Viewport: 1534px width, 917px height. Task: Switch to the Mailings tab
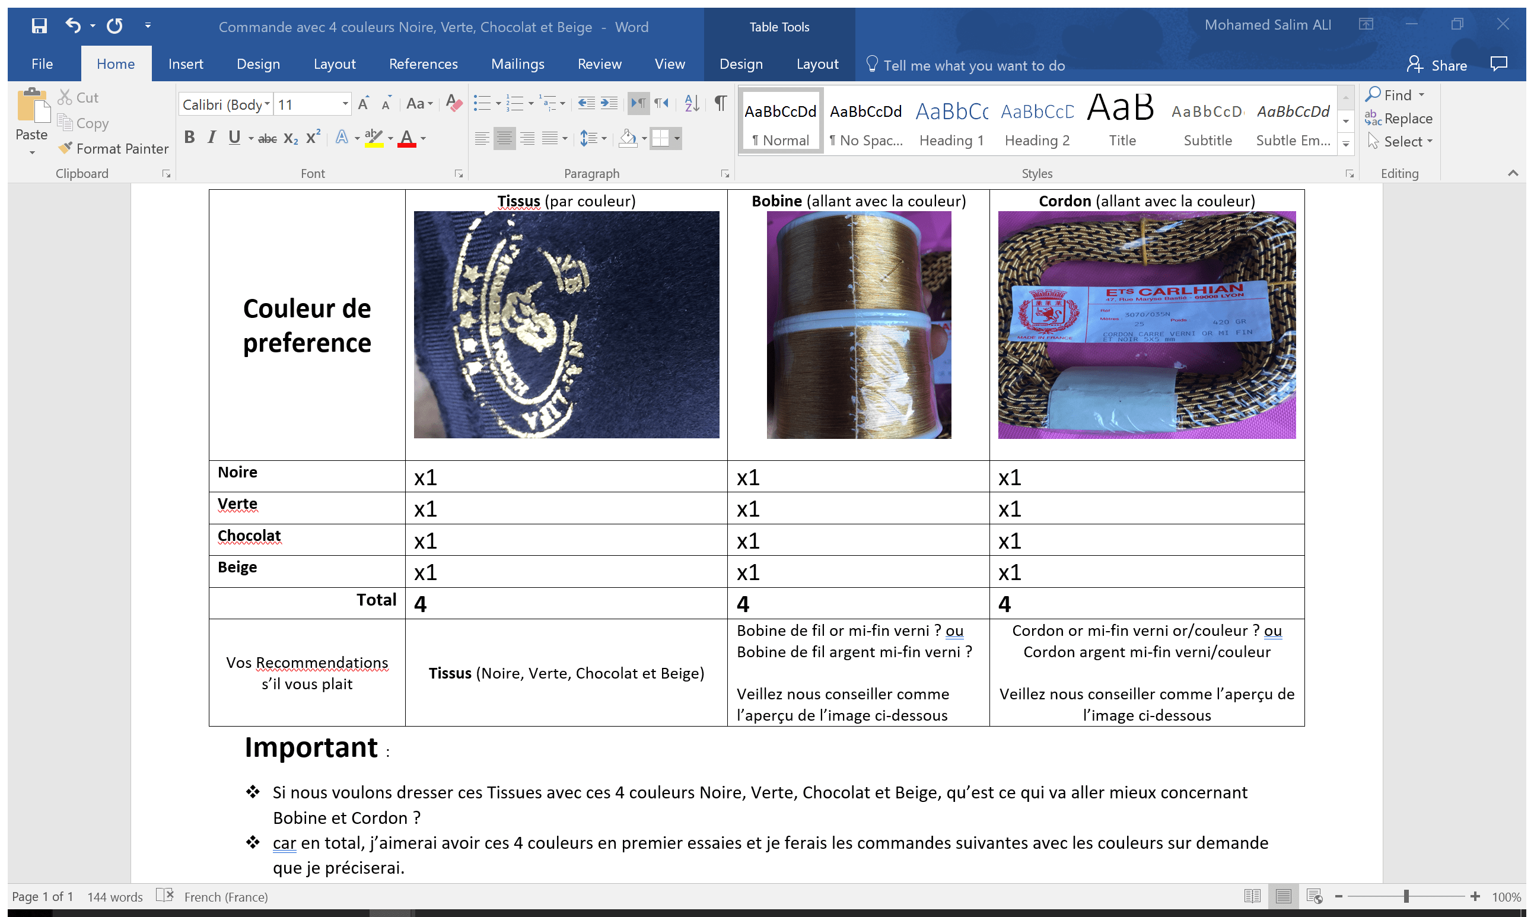(518, 64)
